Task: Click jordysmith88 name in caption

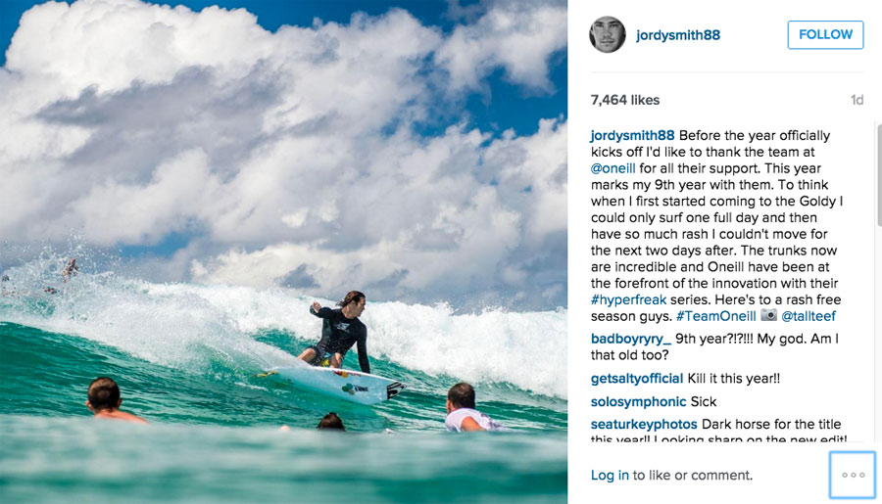Action: tap(632, 135)
